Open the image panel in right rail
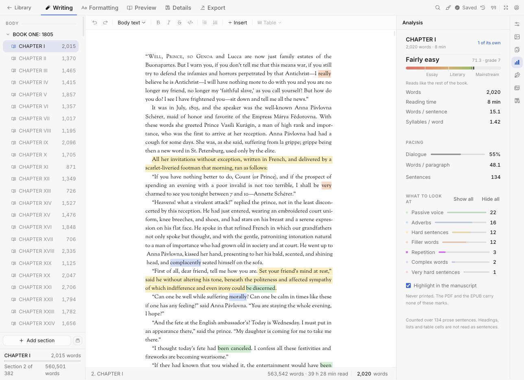The height and width of the screenshot is (380, 524). [517, 37]
